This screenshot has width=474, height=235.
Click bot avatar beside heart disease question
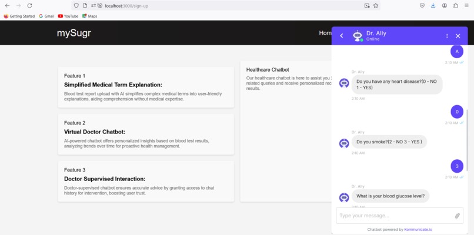[x=344, y=83]
